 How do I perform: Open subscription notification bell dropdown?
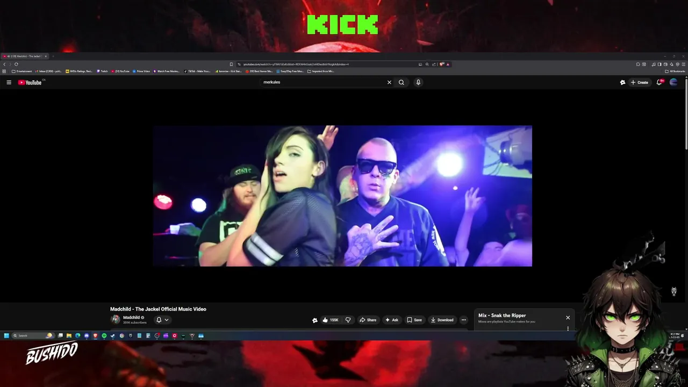(162, 320)
